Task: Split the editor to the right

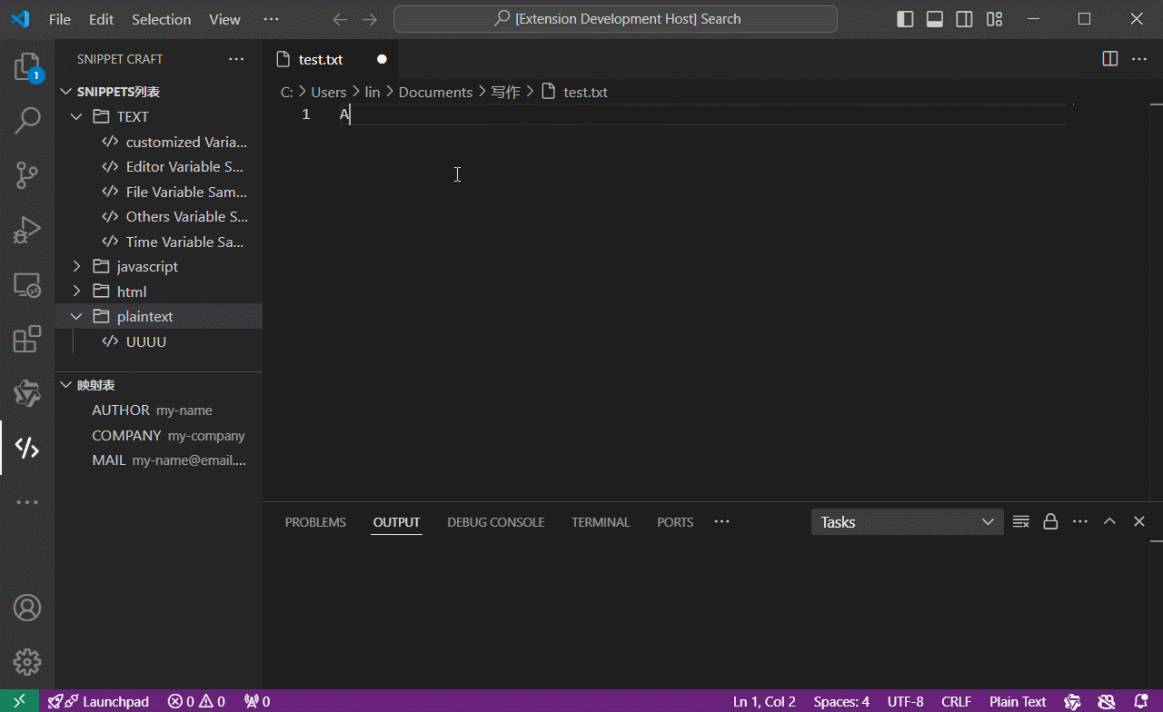Action: tap(1109, 59)
